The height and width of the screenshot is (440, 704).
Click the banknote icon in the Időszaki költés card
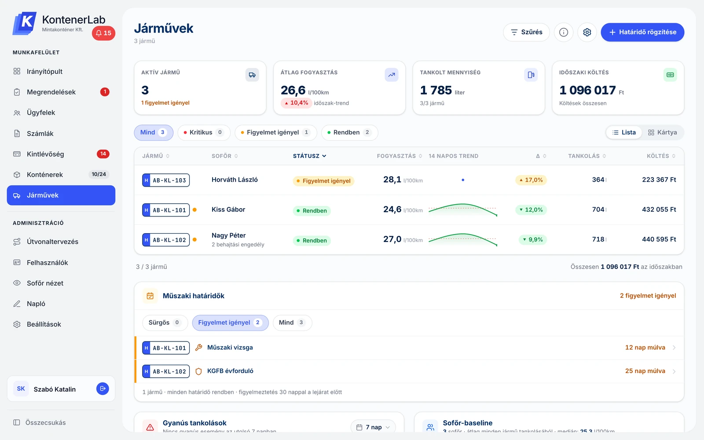point(670,75)
